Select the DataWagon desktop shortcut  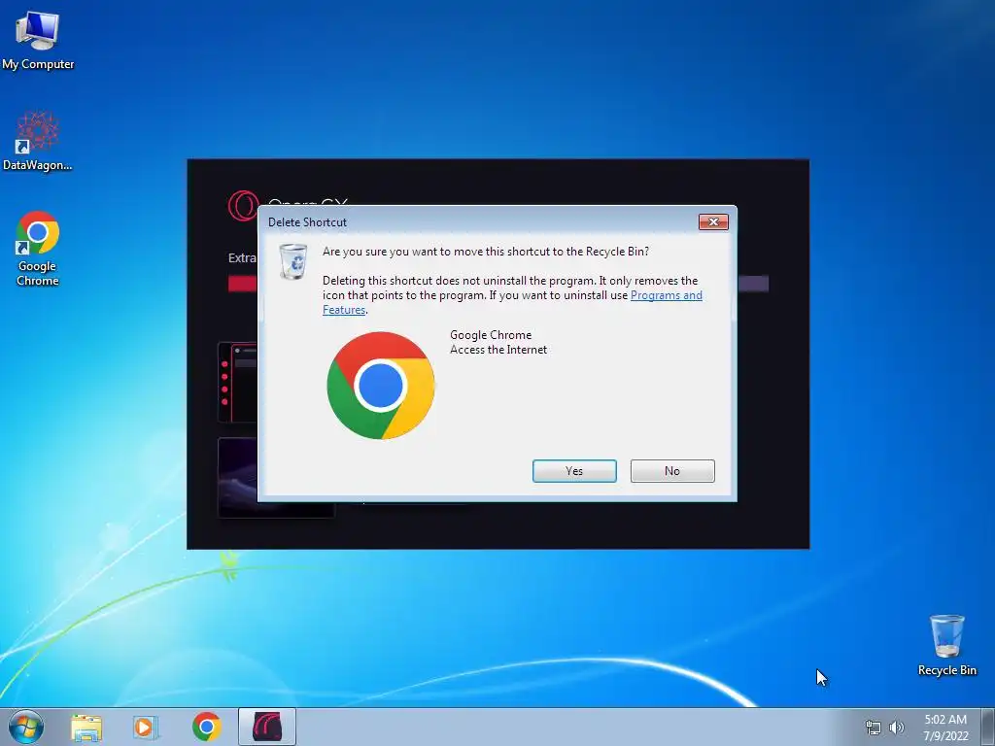38,141
